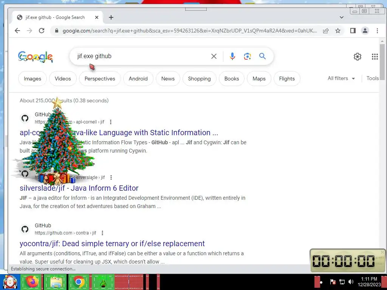Expand the All filters dropdown
Screen dimensions: 387x290
[x=341, y=79]
